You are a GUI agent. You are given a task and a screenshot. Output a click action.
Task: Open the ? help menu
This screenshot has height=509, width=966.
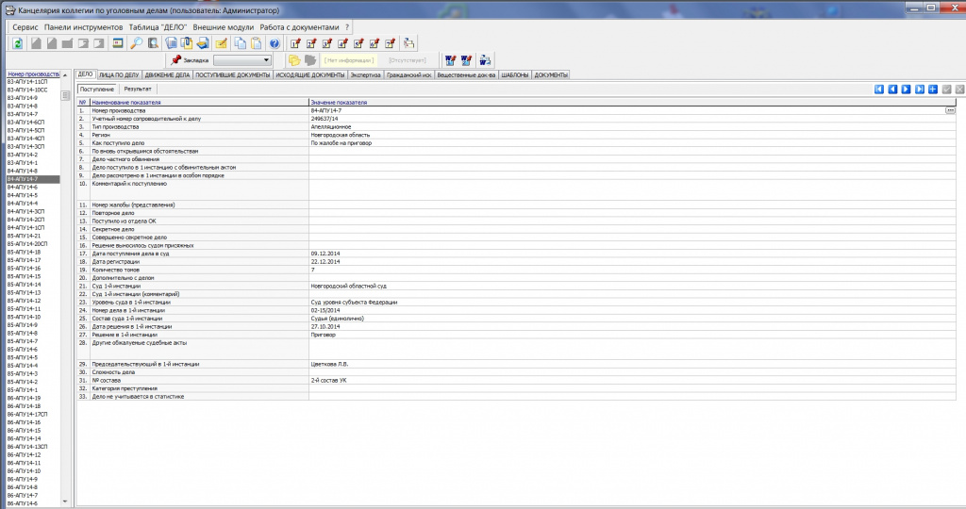(x=347, y=27)
